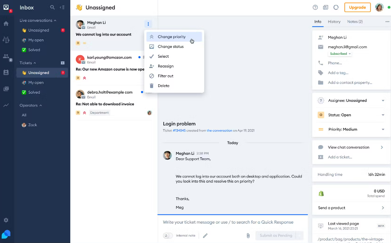Open the user profile avatar
Image resolution: width=391 pixels, height=243 pixels.
379,7
